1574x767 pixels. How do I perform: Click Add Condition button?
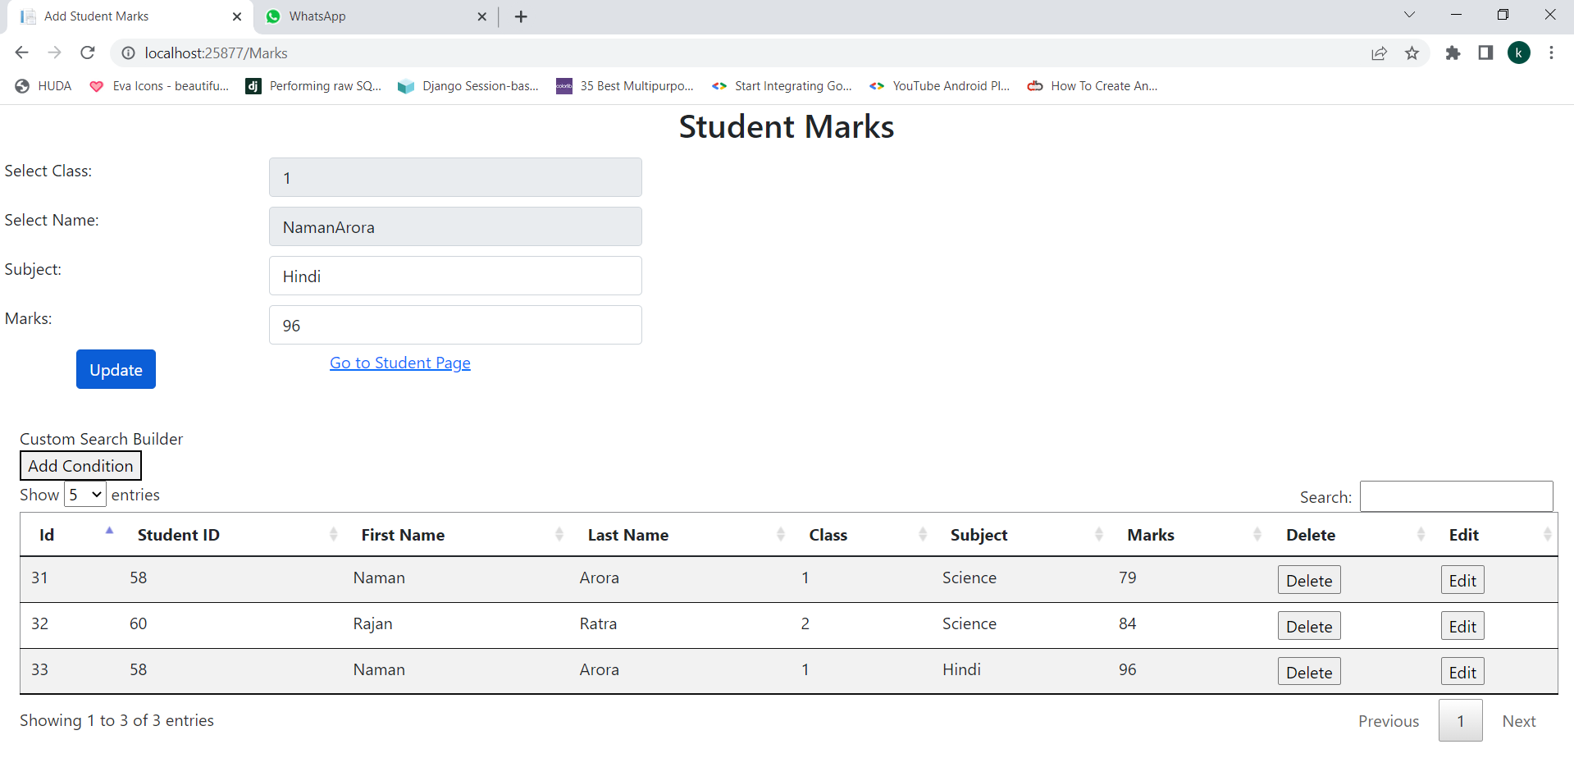[80, 466]
